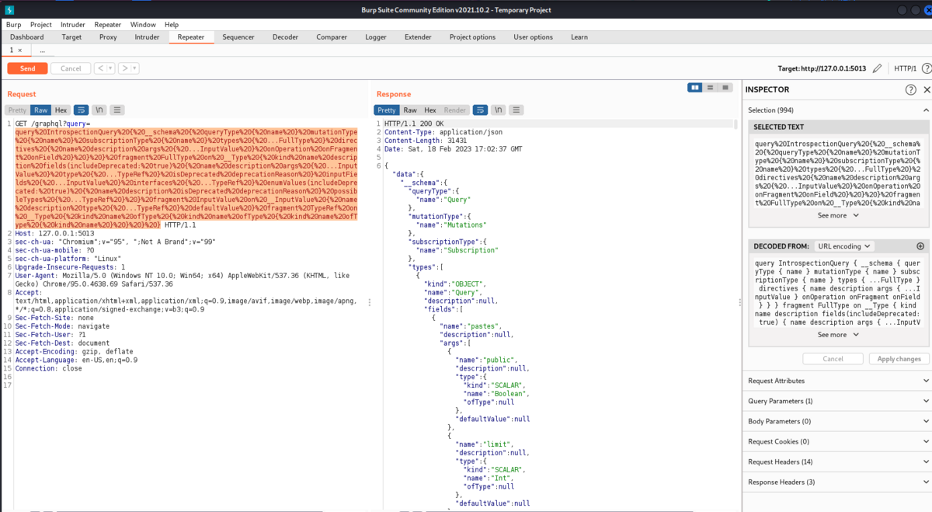Screen dimensions: 932x512
Task: Expand Response Headers (3) section
Action: tap(837, 482)
